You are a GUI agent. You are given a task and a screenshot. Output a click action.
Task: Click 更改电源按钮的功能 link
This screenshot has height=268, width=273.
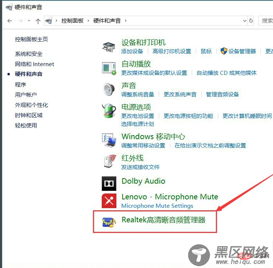click(x=188, y=116)
